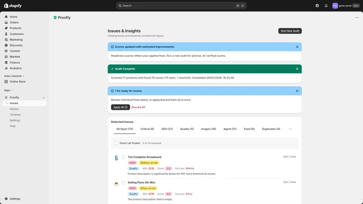
Task: Open grow-prod account avatar menu
Action: 335,5
